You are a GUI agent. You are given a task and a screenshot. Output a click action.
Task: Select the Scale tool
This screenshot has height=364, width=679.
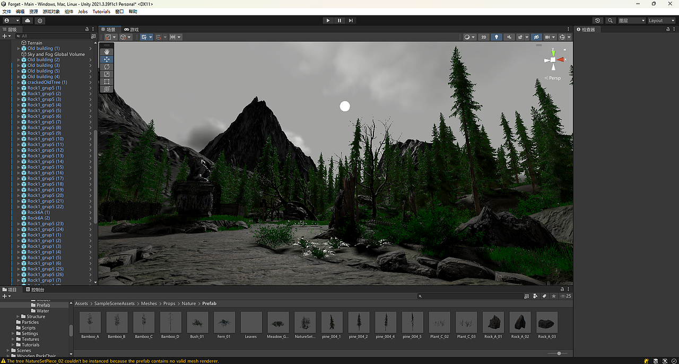(107, 74)
